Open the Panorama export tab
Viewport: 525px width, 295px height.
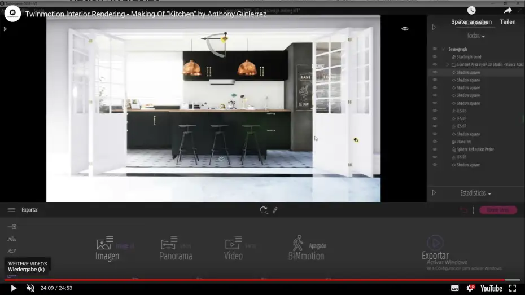[x=176, y=256]
